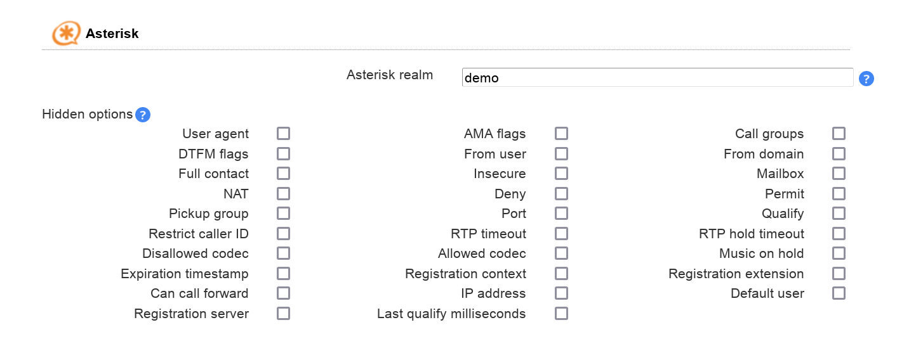The image size is (923, 346).
Task: Select the From domain checkbox
Action: point(839,154)
